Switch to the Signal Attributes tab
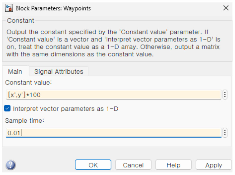 (59, 72)
